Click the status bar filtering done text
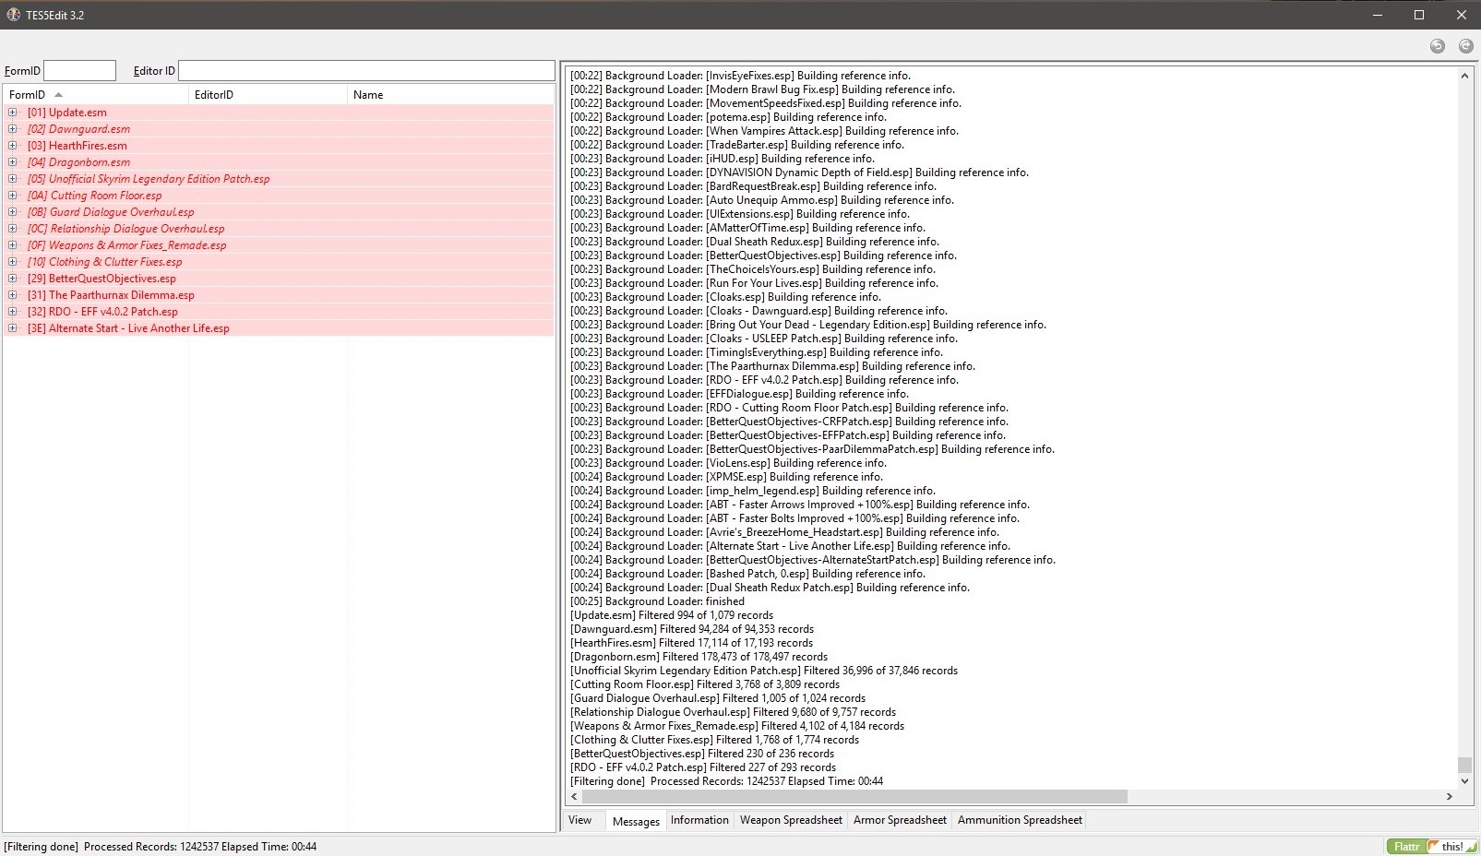This screenshot has height=856, width=1481. click(161, 847)
